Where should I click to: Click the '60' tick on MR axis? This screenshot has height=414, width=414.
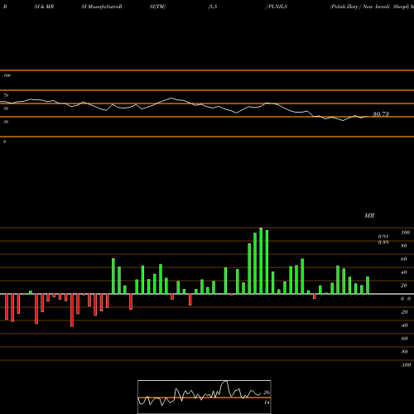[x=404, y=259]
